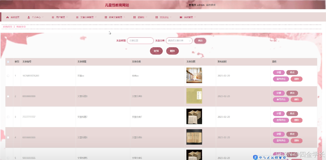Image resolution: width=326 pixels, height=160 pixels.
Task: Click 查看评论 for article 1676859076283
Action: [281, 79]
